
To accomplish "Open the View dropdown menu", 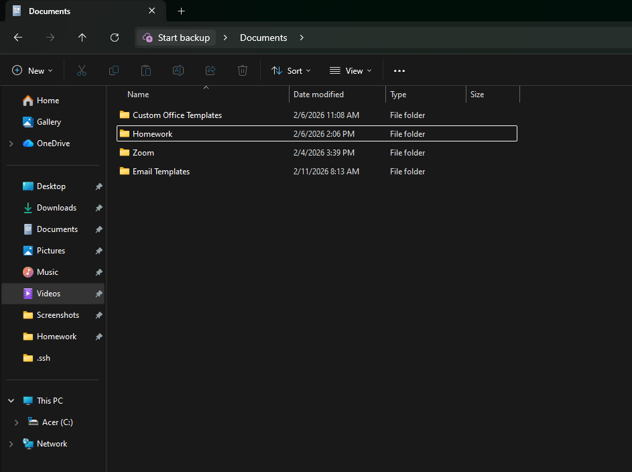I will [x=351, y=70].
